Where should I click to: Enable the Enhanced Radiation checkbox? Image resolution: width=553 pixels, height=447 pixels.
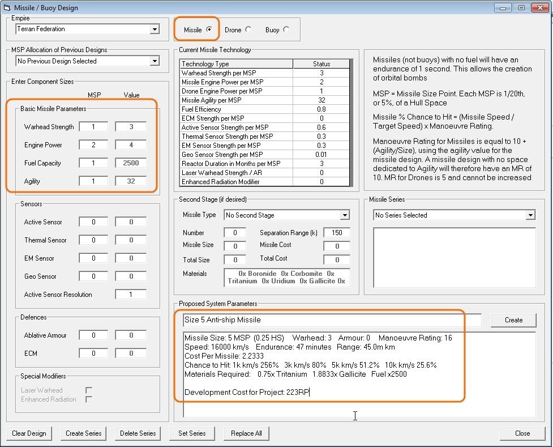[x=89, y=399]
